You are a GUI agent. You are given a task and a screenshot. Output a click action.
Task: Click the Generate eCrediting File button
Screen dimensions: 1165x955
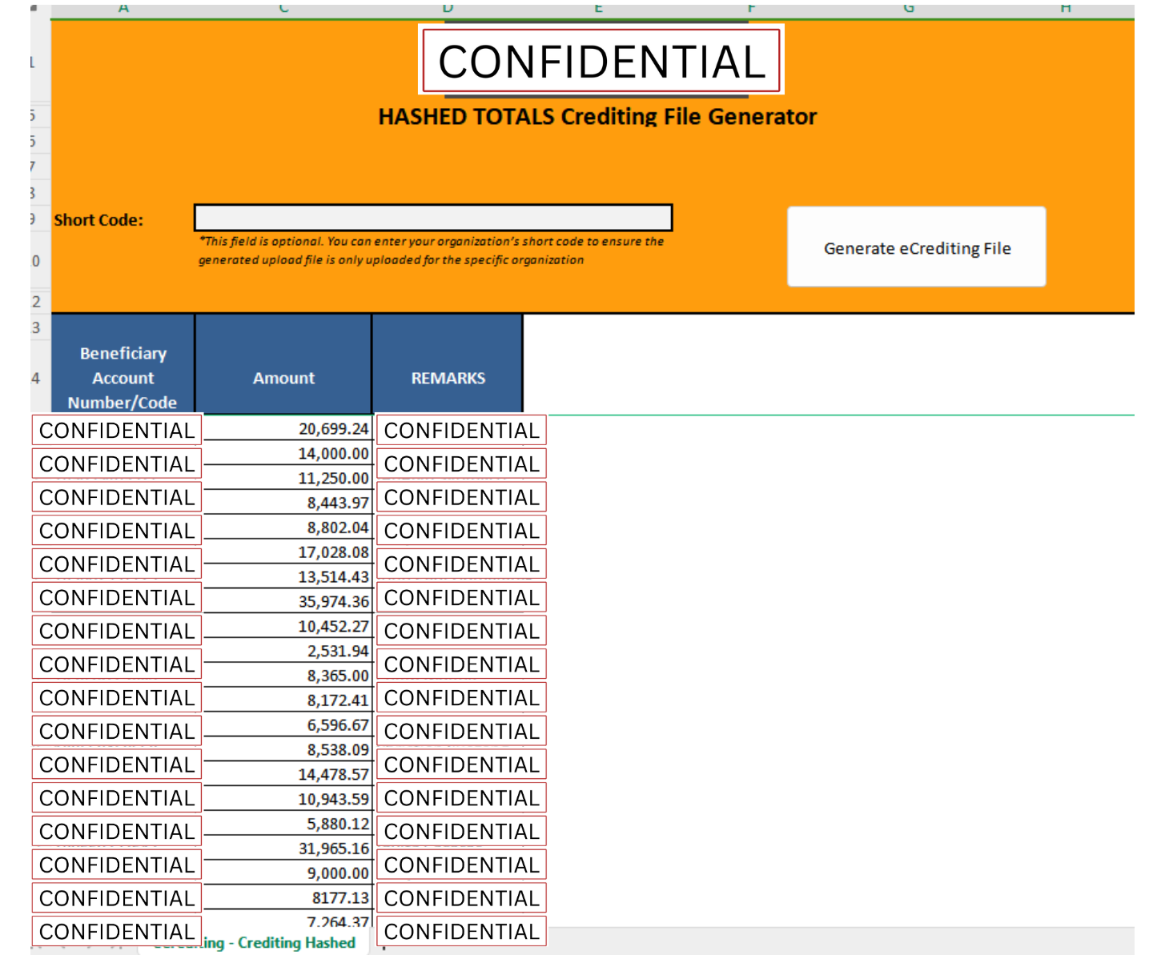[x=916, y=247]
